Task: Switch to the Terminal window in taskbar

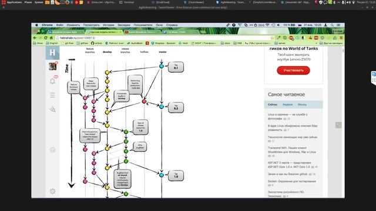Action: coord(127,2)
